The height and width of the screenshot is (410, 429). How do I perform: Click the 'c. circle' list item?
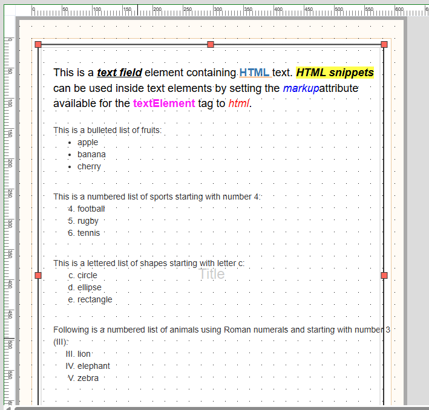pos(83,275)
